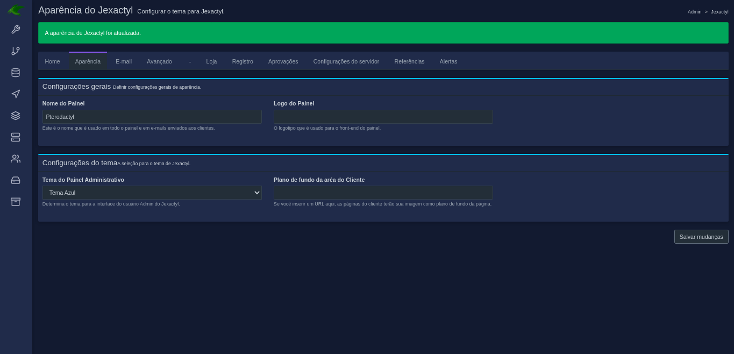This screenshot has height=354, width=734.
Task: Click the Plano de fundo URL field
Action: coord(383,193)
